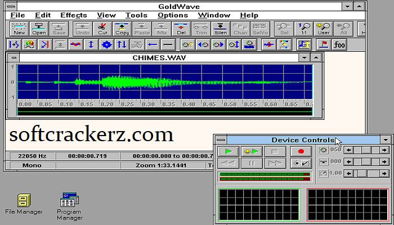394x225 pixels.
Task: Open the Tools menu
Action: (136, 15)
